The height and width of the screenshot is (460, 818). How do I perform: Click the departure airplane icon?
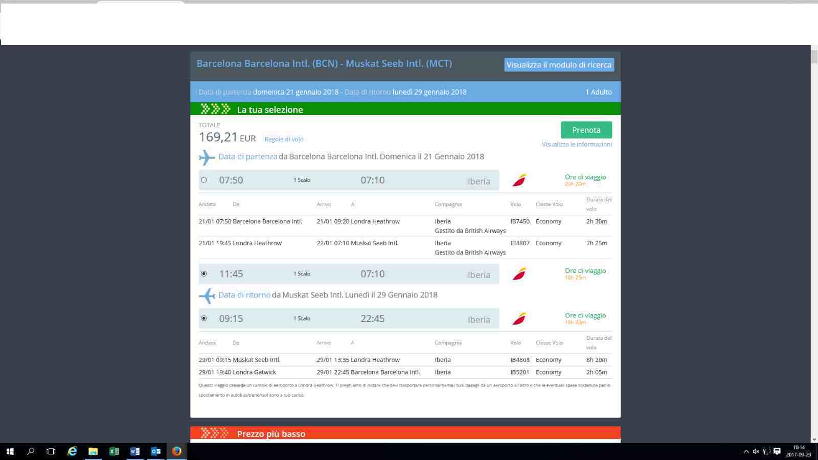[207, 157]
